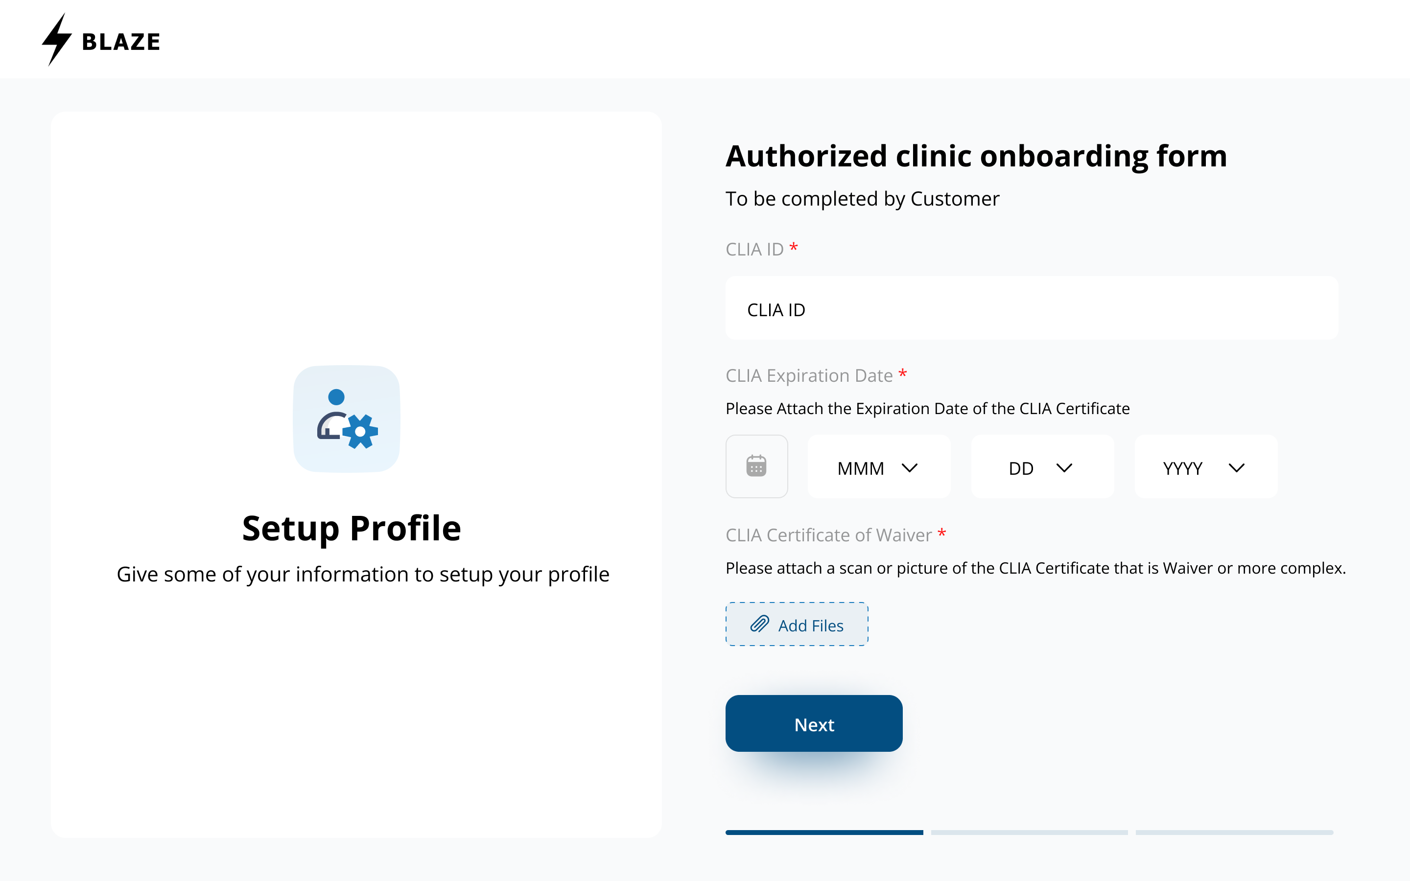This screenshot has height=881, width=1410.
Task: Click the Blaze lightning bolt logo
Action: point(56,40)
